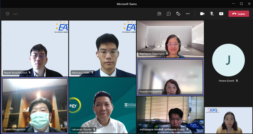Select Sonthi Chongprasert's video tile

35,105
